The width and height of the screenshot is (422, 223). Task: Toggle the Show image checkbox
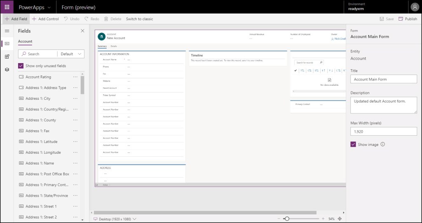coord(353,145)
